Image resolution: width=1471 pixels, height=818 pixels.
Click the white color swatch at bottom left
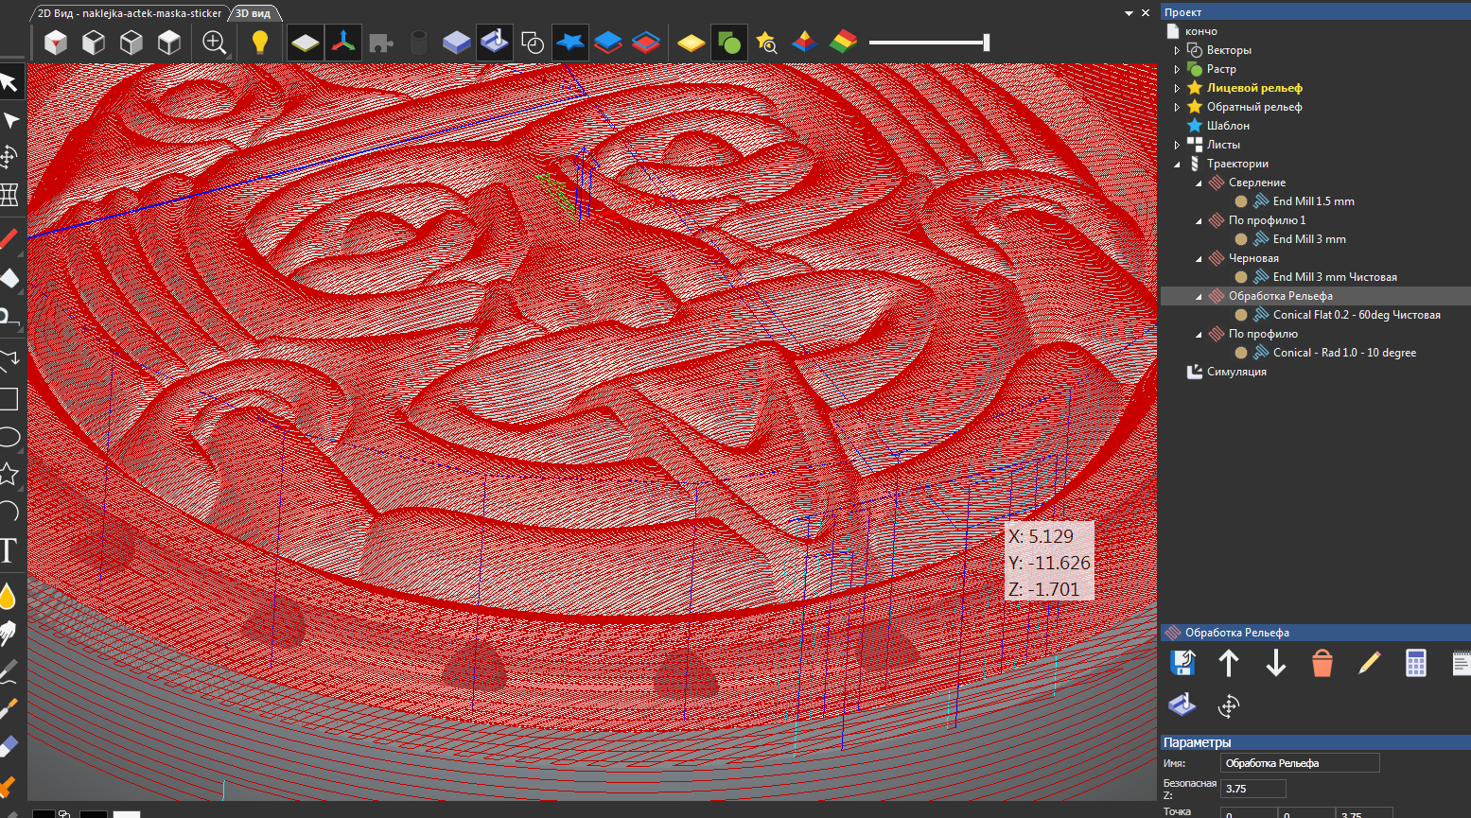click(x=127, y=813)
